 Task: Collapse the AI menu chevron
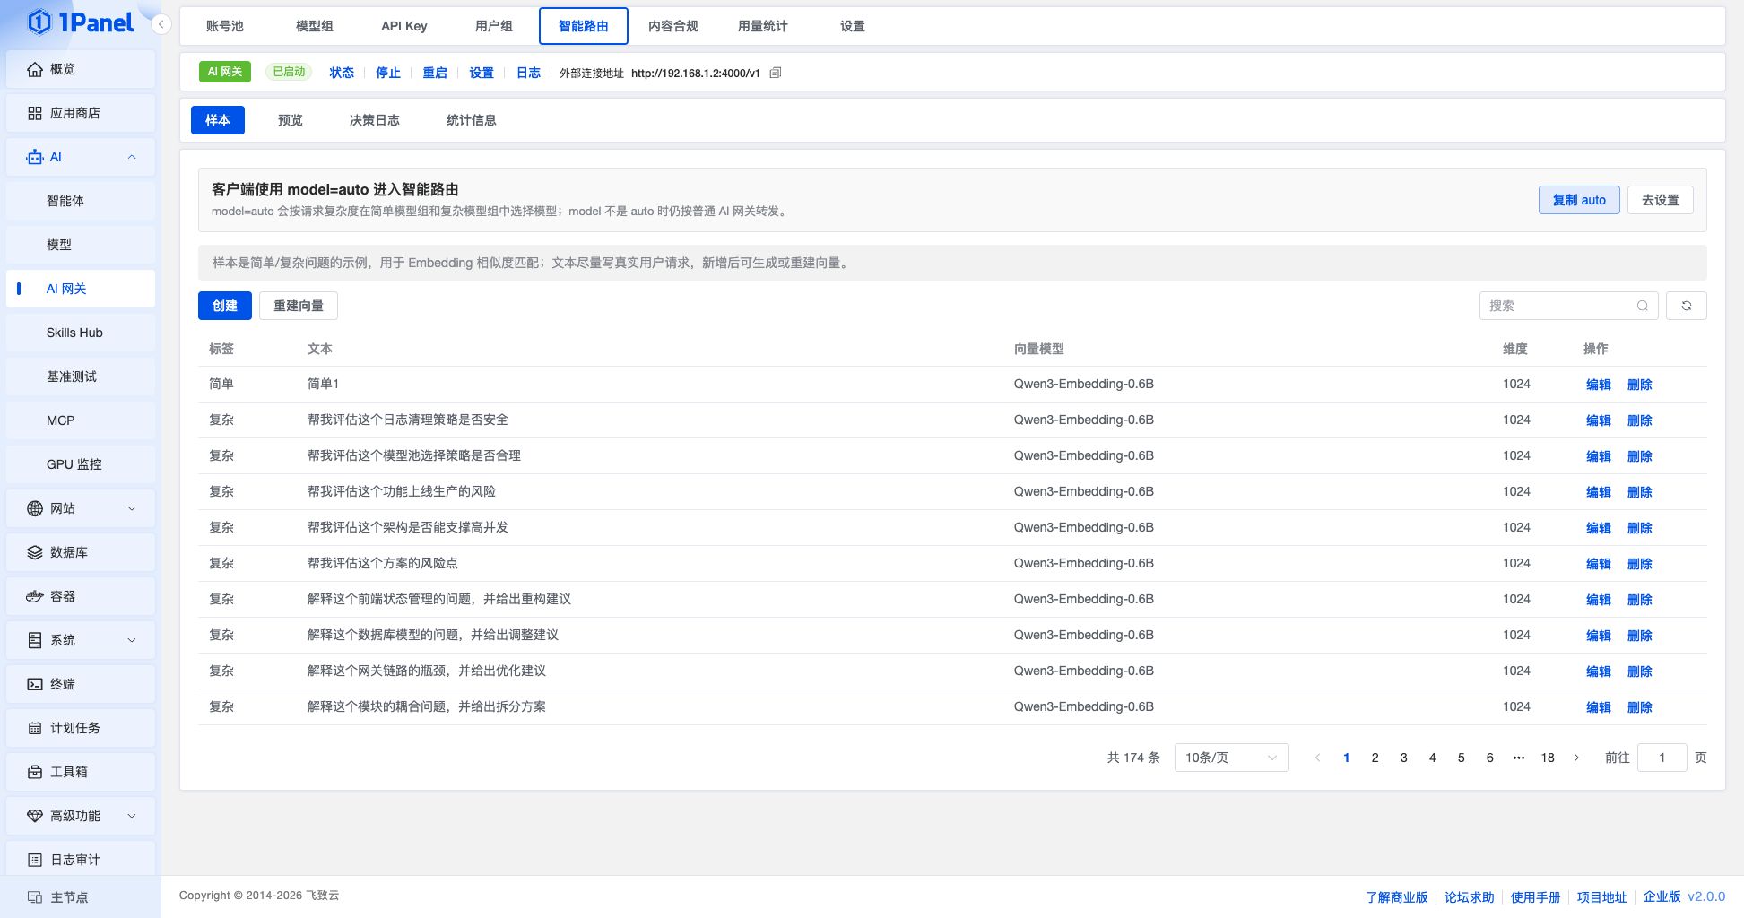coord(132,157)
